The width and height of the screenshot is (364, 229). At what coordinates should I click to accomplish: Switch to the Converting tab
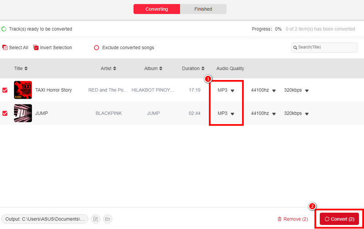157,9
